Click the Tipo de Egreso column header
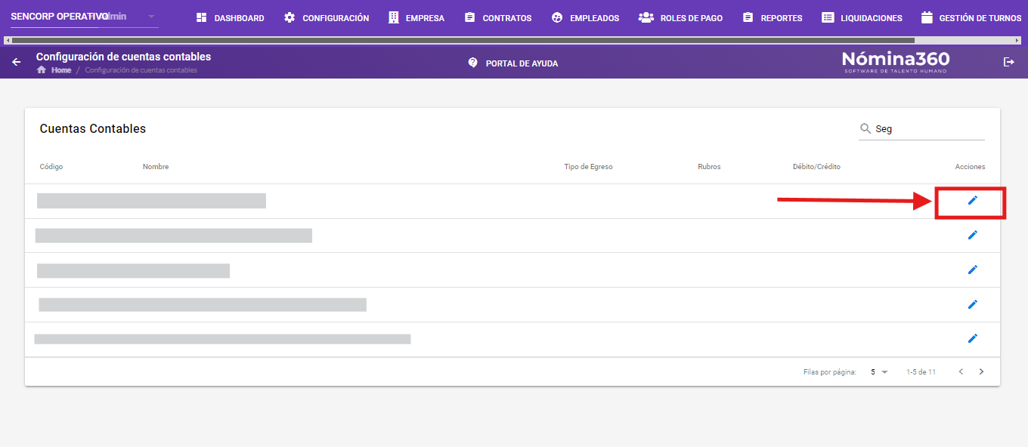 [x=589, y=167]
